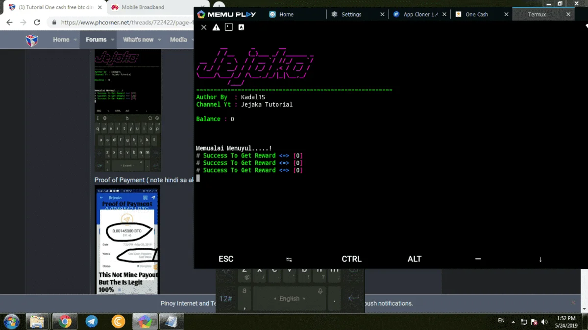
Task: Open the Proof of Payment image
Action: [127, 240]
